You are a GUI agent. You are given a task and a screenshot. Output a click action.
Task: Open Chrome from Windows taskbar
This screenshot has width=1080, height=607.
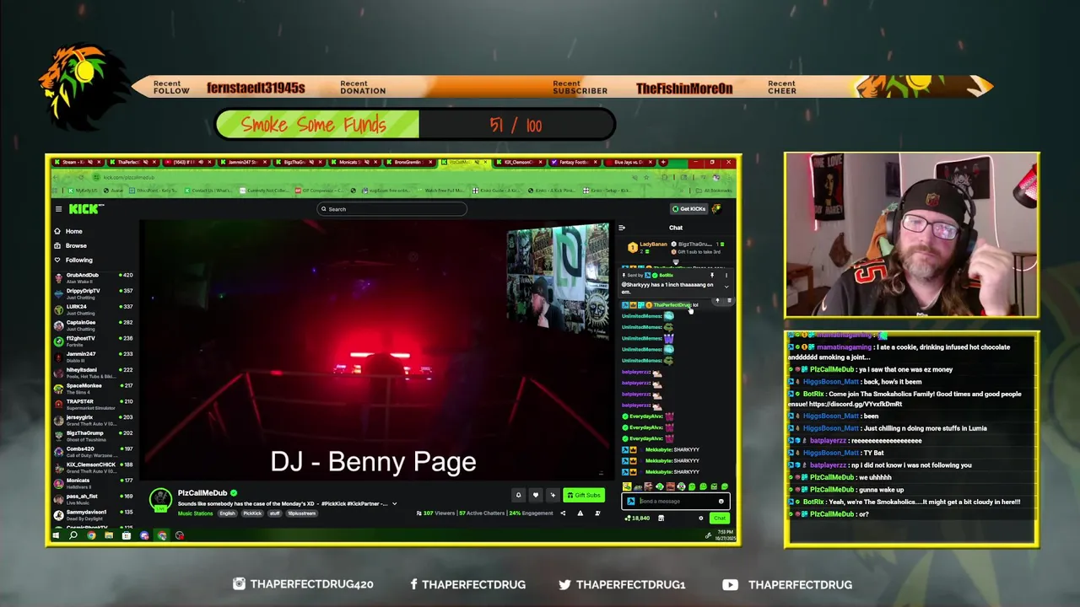(x=91, y=535)
